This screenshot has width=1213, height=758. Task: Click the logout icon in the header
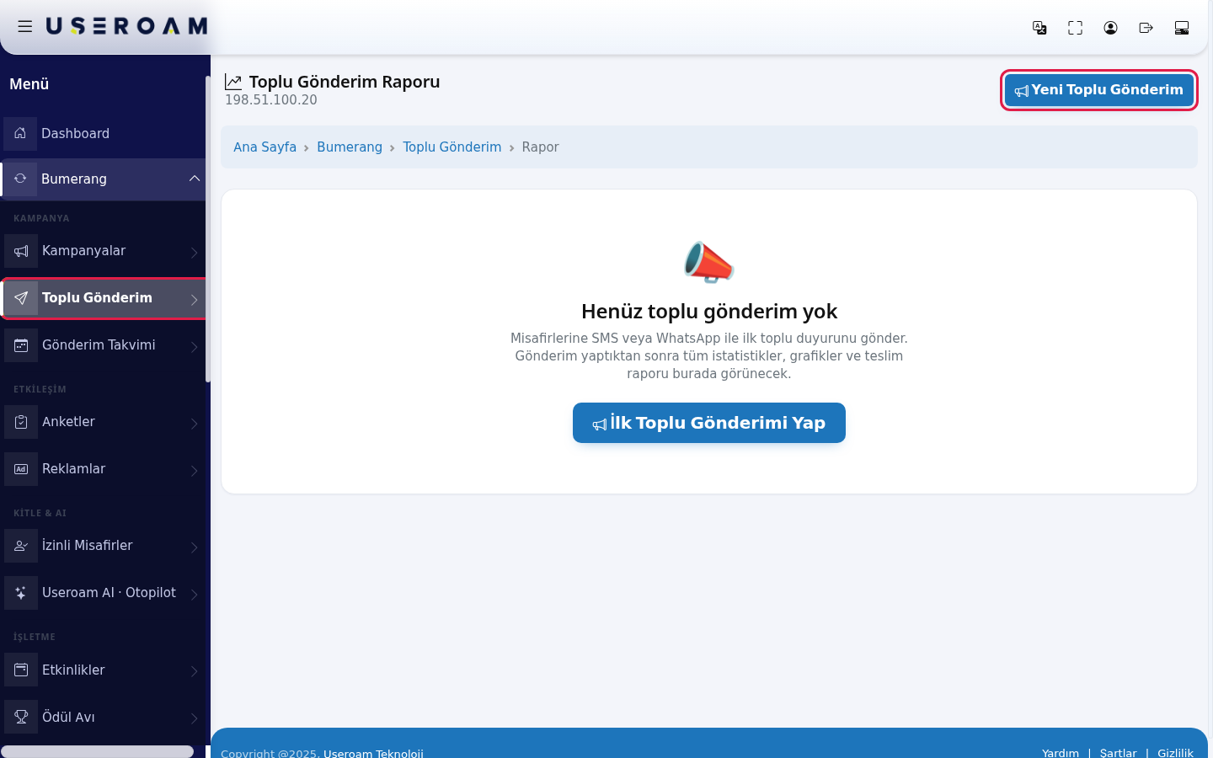click(1146, 28)
